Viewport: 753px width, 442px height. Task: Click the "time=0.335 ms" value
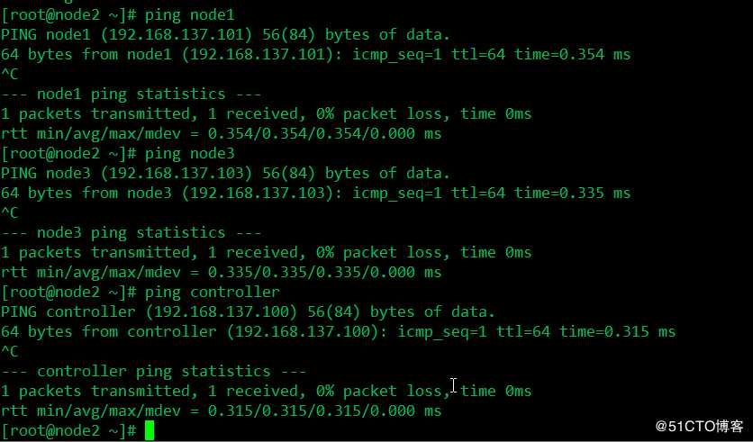573,193
